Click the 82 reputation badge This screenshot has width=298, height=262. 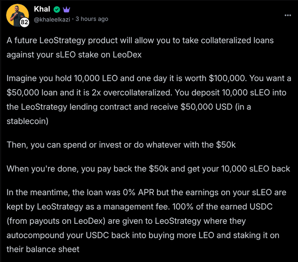pos(24,22)
